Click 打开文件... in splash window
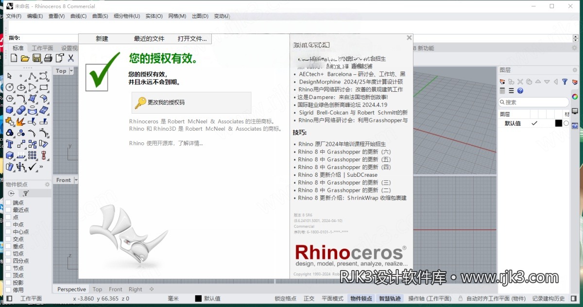583x307 pixels. (x=192, y=39)
